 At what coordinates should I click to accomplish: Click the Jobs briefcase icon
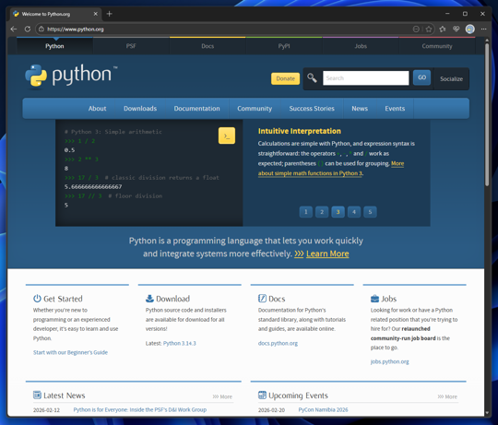[x=374, y=299]
